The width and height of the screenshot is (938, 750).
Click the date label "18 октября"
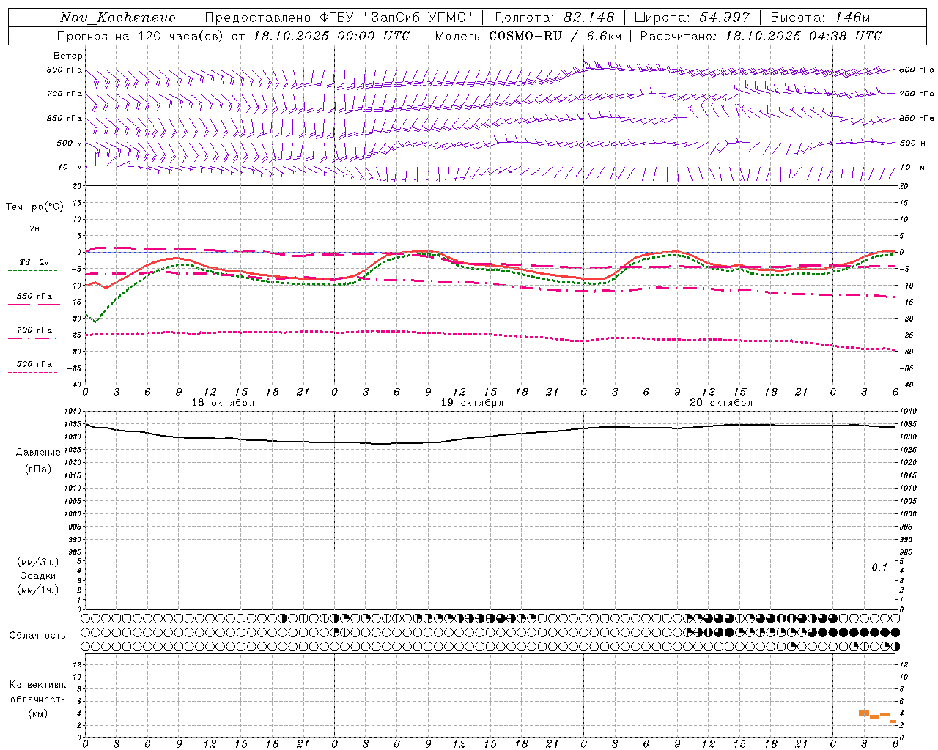224,403
